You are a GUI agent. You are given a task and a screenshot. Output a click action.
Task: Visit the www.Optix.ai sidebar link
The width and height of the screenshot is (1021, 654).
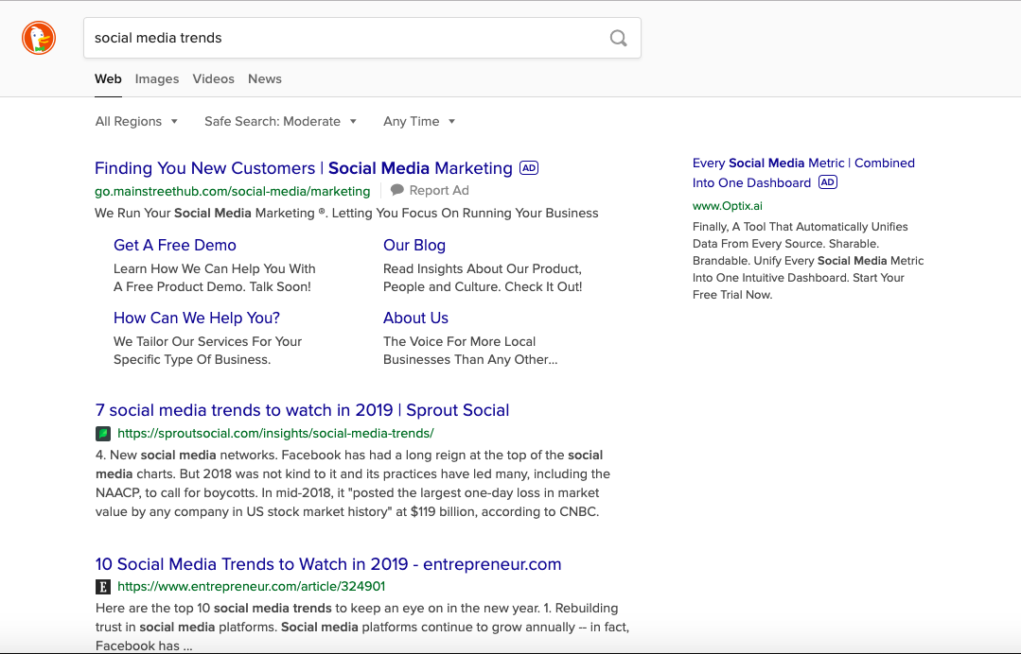coord(727,205)
